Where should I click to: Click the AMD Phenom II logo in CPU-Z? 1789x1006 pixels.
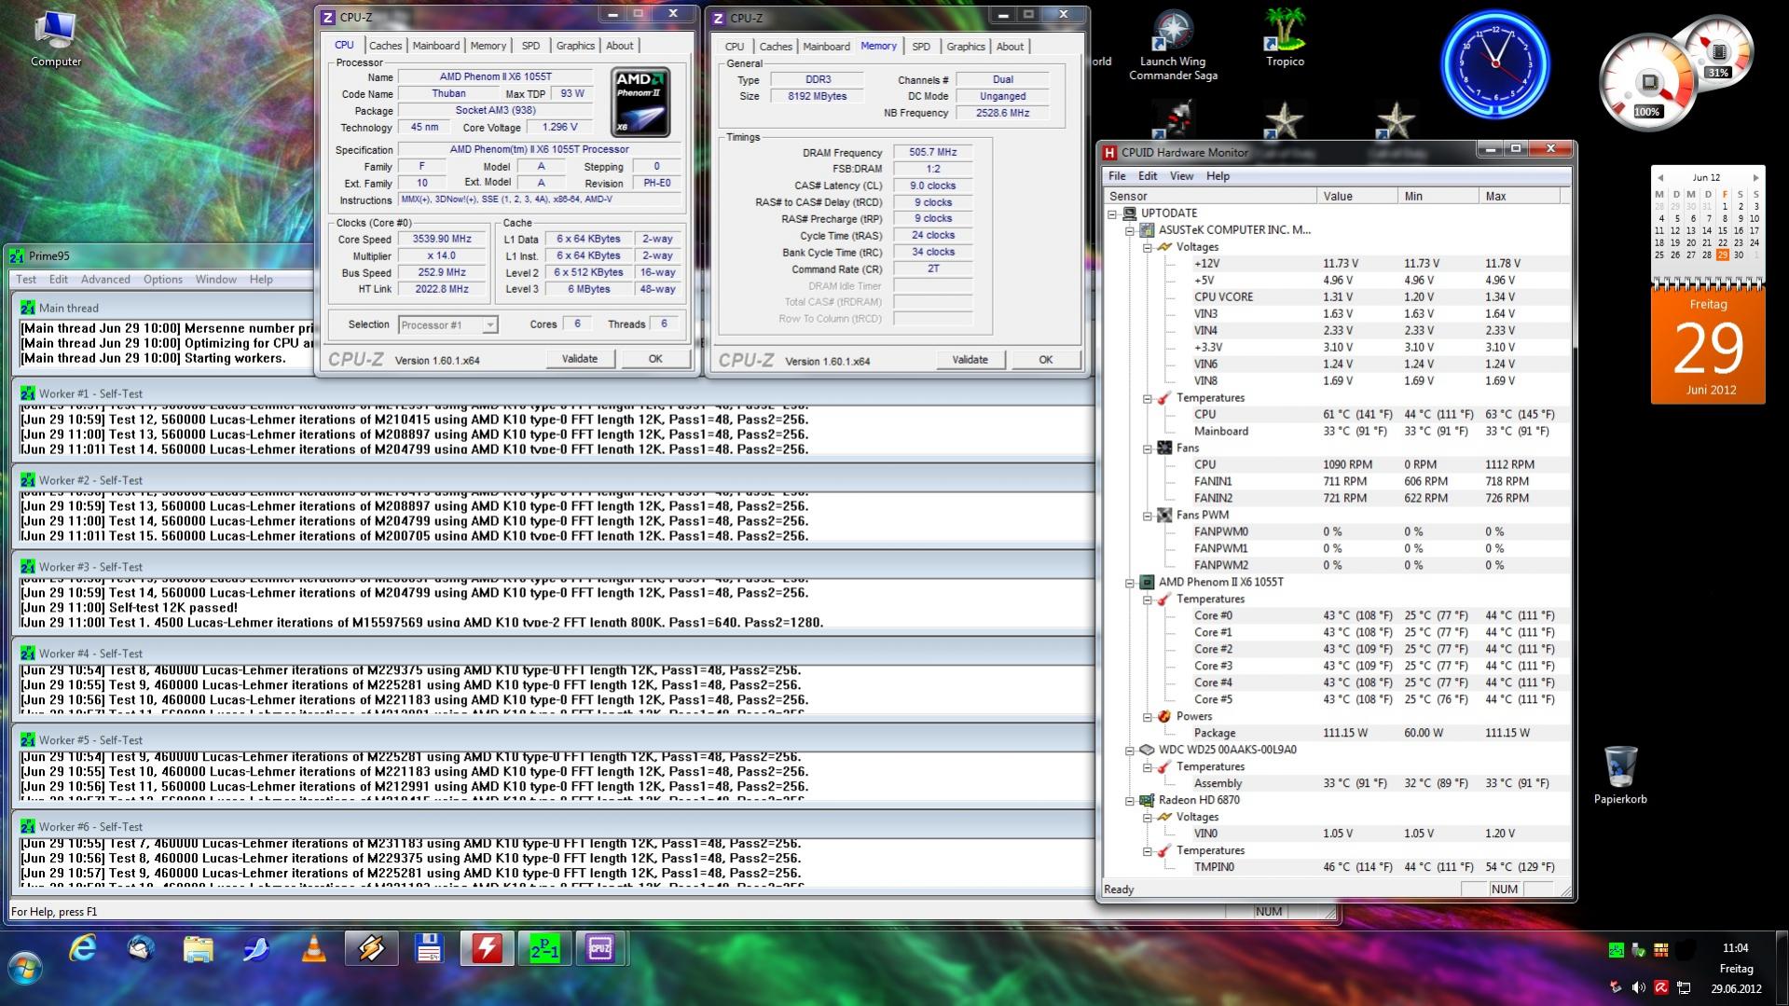point(640,102)
